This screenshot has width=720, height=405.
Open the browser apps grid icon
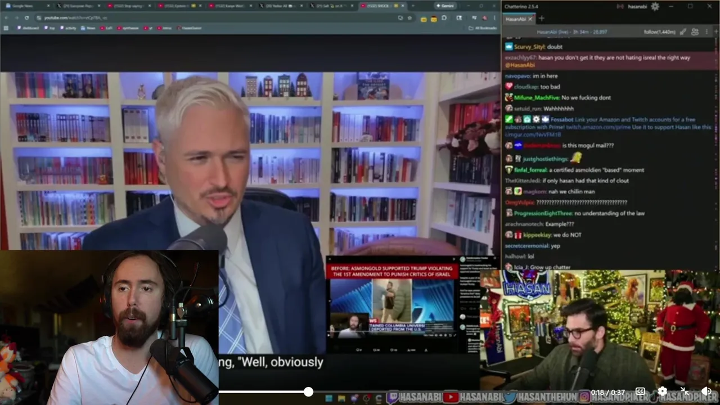coord(6,28)
